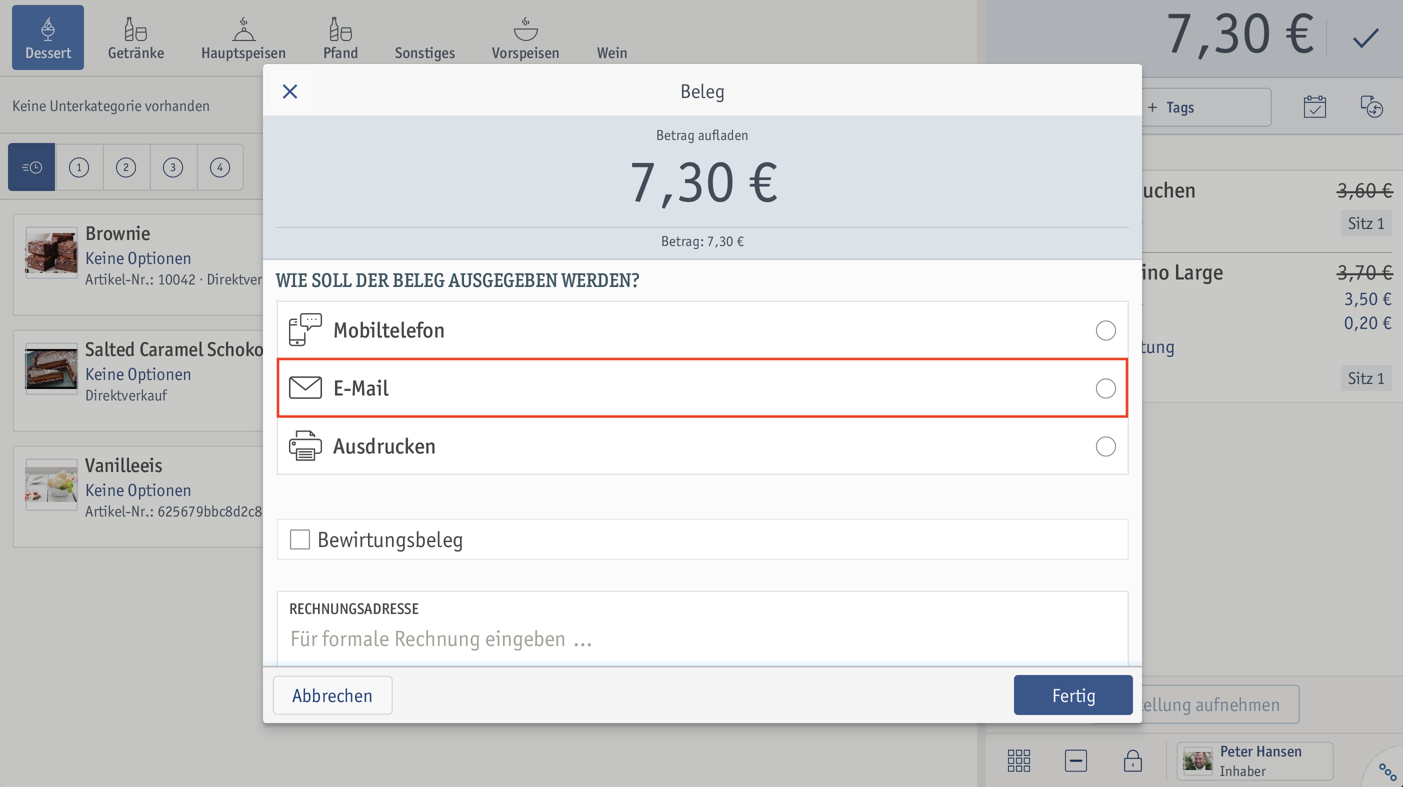
Task: Click the calendar checkmark icon
Action: [x=1315, y=106]
